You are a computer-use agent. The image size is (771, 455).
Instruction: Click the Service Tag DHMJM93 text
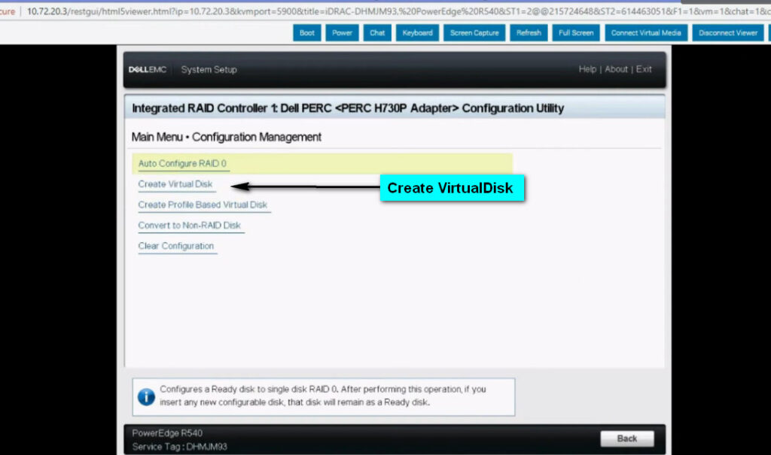click(x=179, y=447)
